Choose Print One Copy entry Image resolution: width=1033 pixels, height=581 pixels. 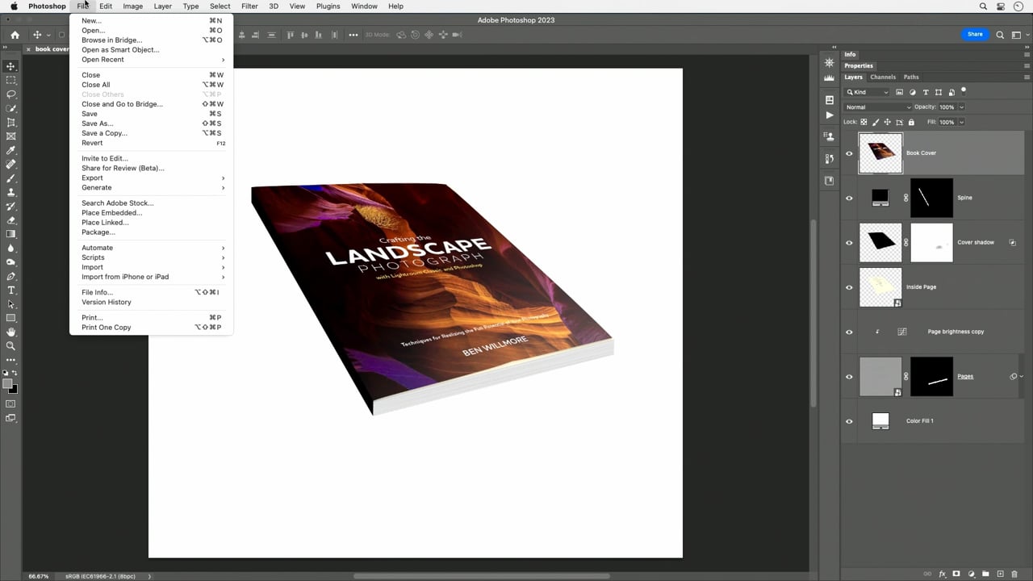152,328
